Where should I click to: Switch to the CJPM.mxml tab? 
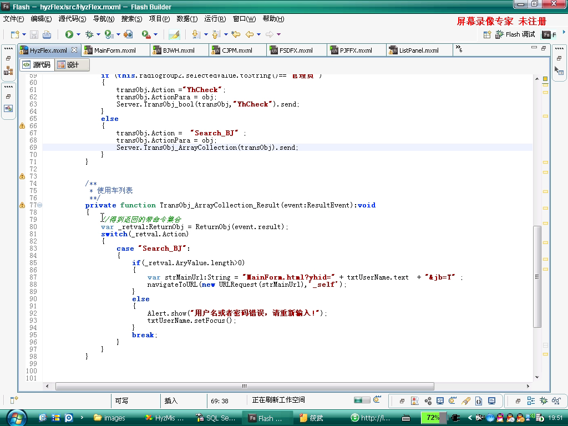point(237,50)
